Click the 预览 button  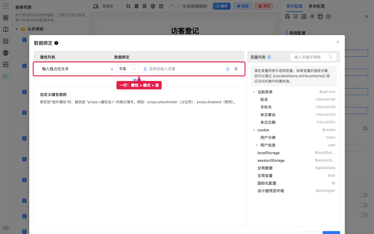pos(243,6)
